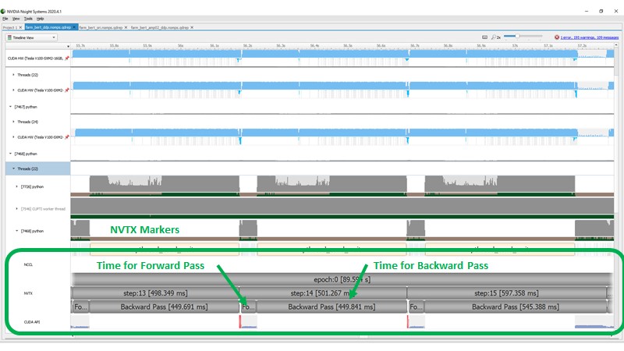Screen dimensions: 624x351
Task: Close the farm_bert_ddp.nomps.qdrep tab
Action: 74,27
